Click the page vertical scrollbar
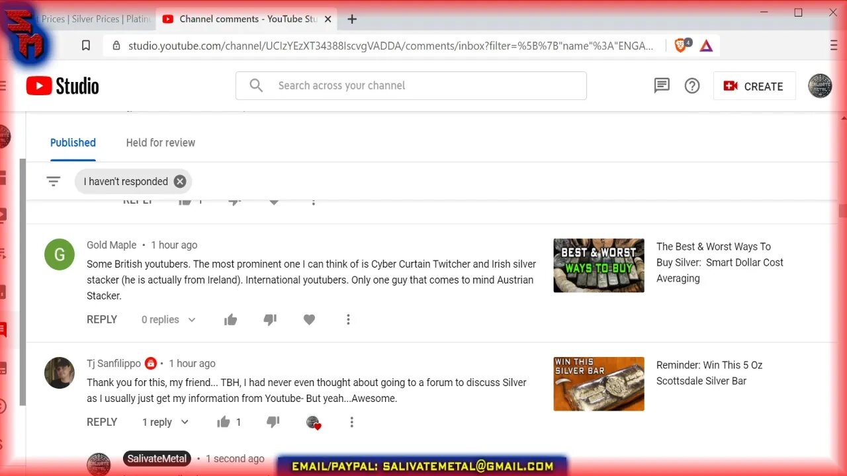Screen dimensions: 847x476 tap(842, 212)
